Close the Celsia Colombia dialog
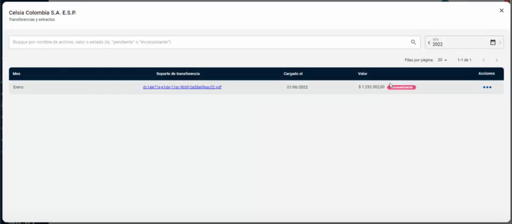Viewport: 512px width, 224px height. click(501, 11)
